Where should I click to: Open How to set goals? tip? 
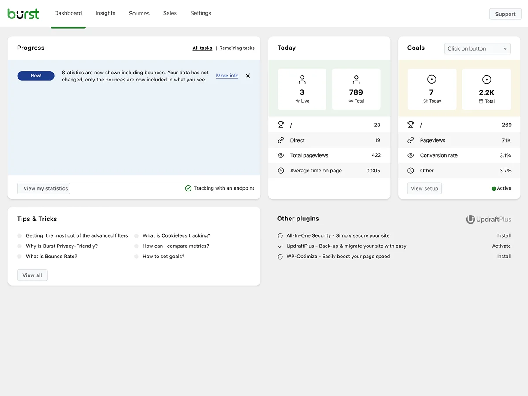tap(164, 257)
